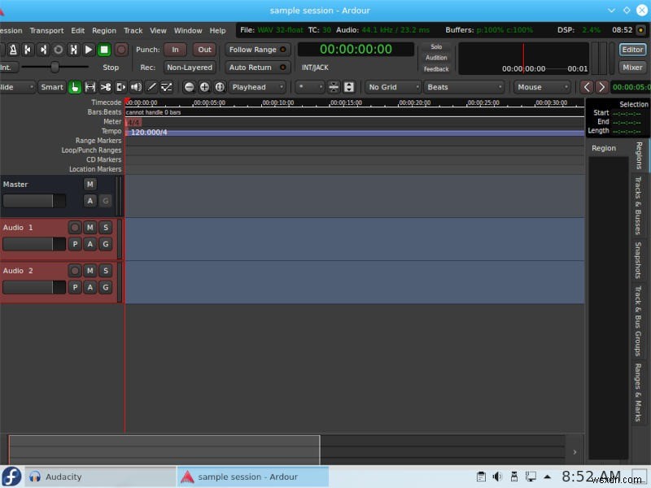Screen dimensions: 651x488
Task: Zoom out with the minus icon
Action: click(189, 87)
